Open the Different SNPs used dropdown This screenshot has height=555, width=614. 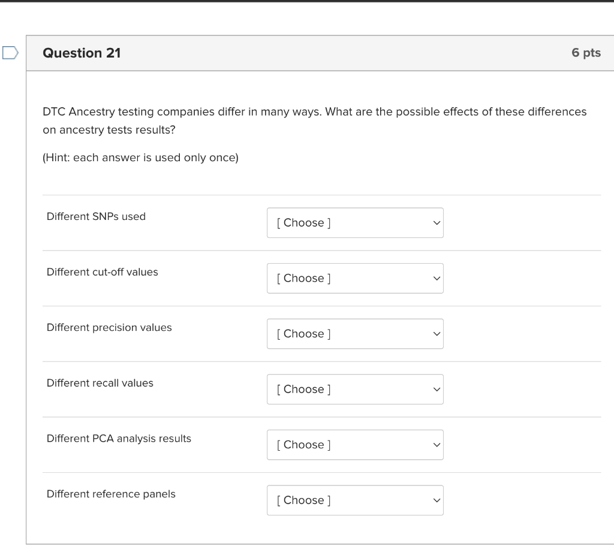354,223
